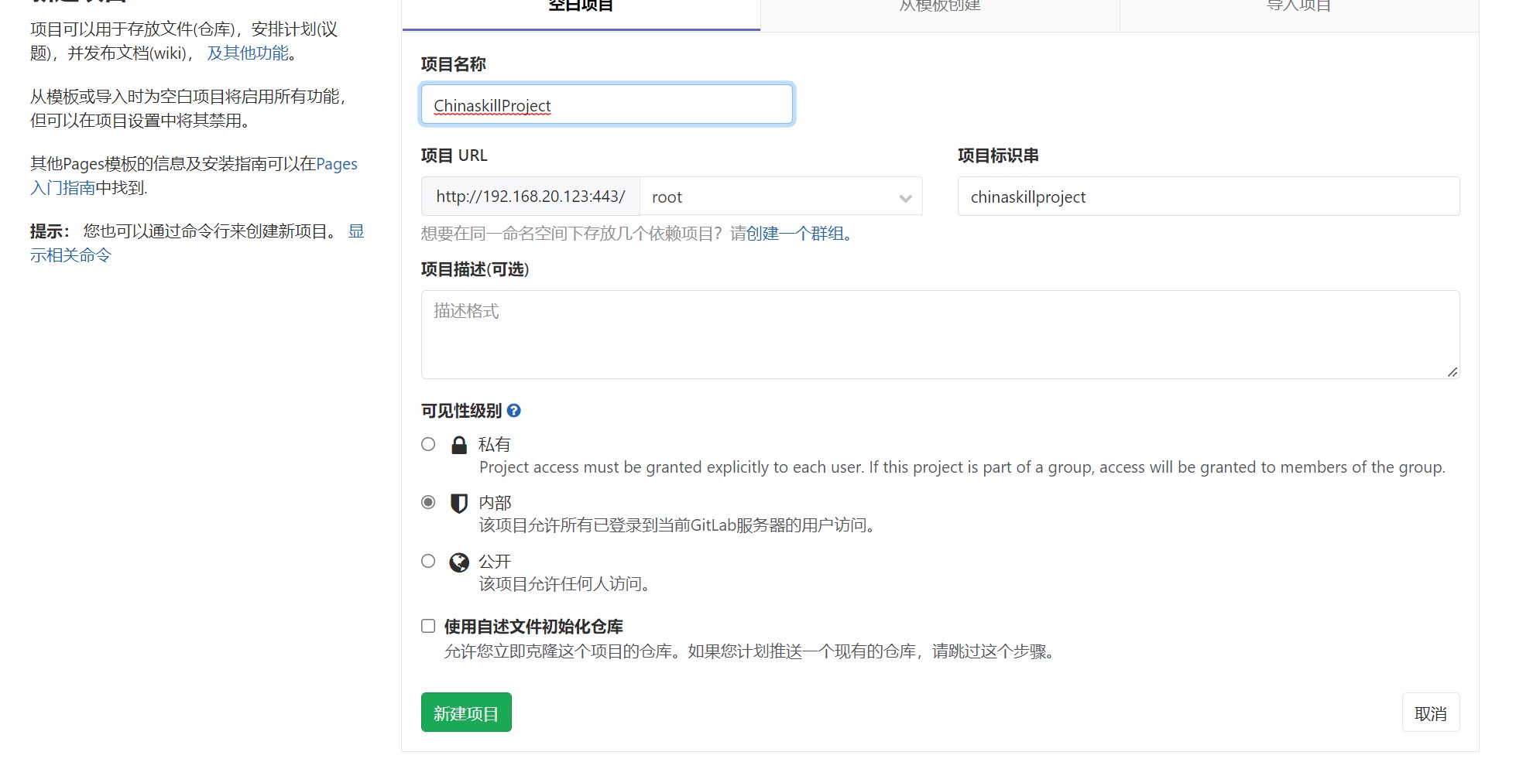
Task: Click the globe icon beside 公开
Action: coord(459,562)
